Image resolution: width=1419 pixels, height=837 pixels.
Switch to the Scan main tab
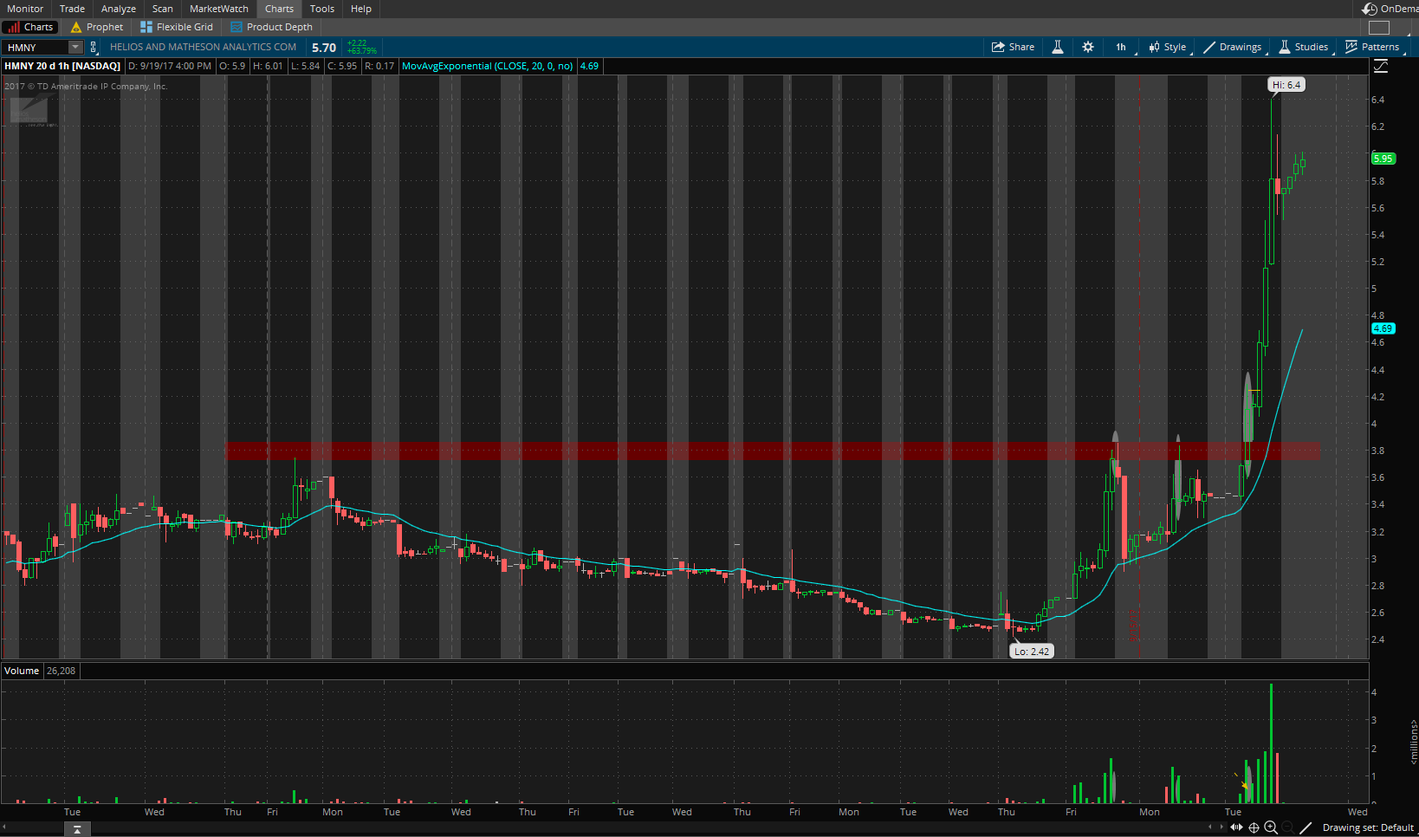coord(163,9)
